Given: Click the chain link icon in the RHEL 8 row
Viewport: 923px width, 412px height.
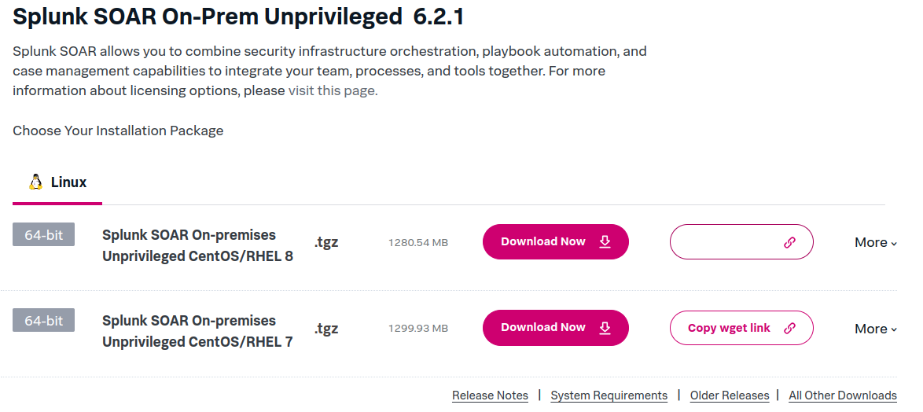Looking at the screenshot, I should 789,242.
